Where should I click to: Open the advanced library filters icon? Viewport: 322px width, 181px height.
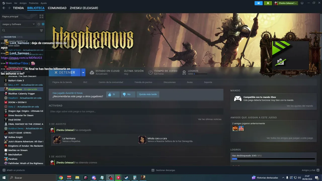(x=42, y=30)
